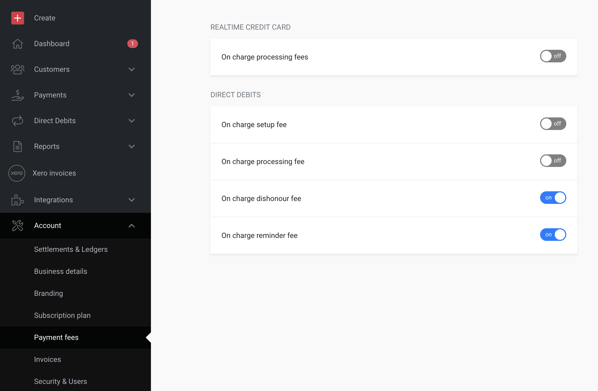Click the Direct Debits recurring arrows icon
This screenshot has height=391, width=598.
pyautogui.click(x=18, y=121)
